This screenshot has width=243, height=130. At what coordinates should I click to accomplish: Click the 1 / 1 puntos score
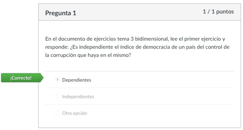218,12
